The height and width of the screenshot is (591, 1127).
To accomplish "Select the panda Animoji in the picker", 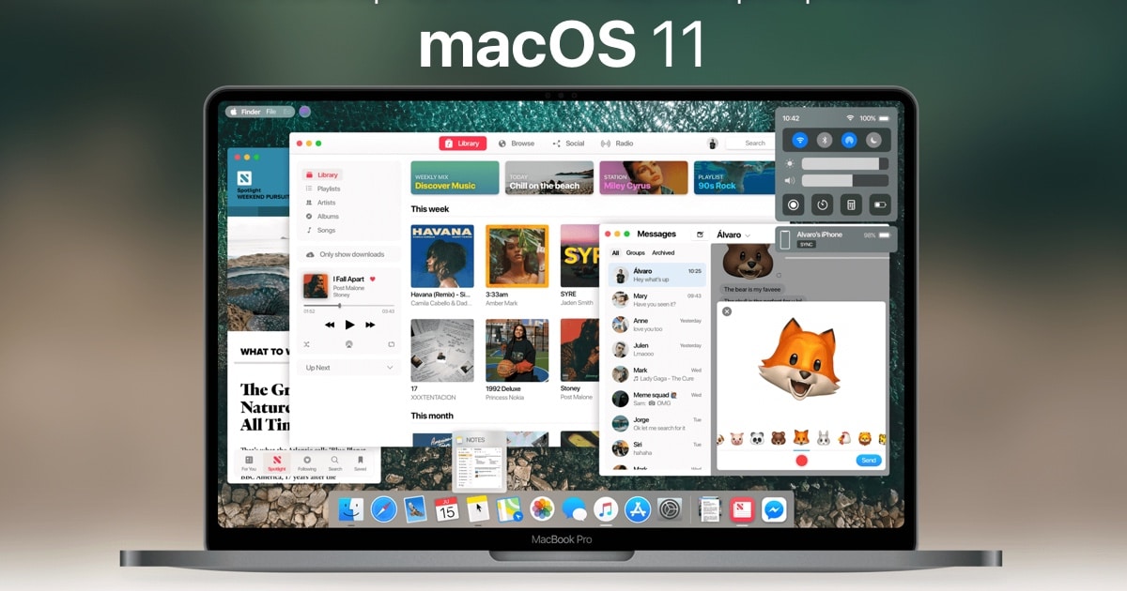I will click(757, 438).
